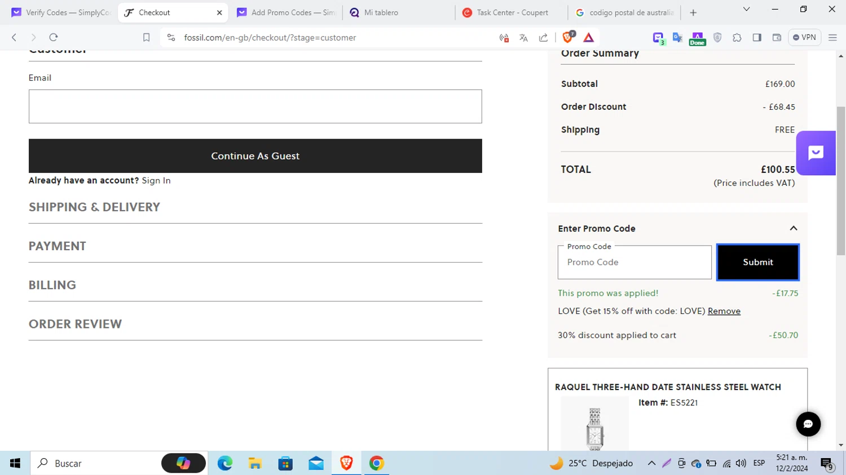View site information icon in address bar

coord(171,38)
